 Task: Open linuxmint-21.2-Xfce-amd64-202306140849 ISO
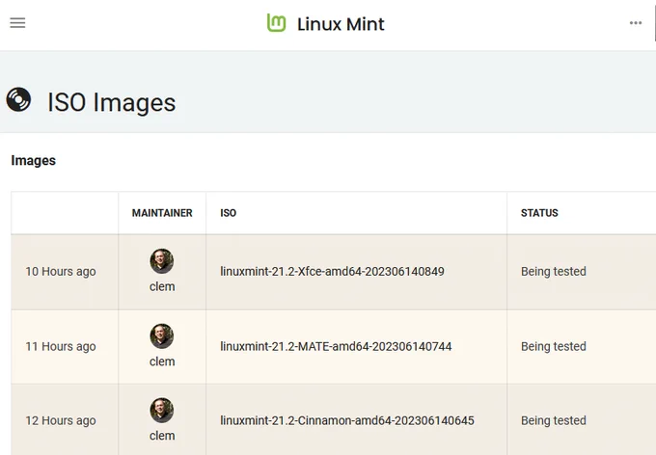332,272
